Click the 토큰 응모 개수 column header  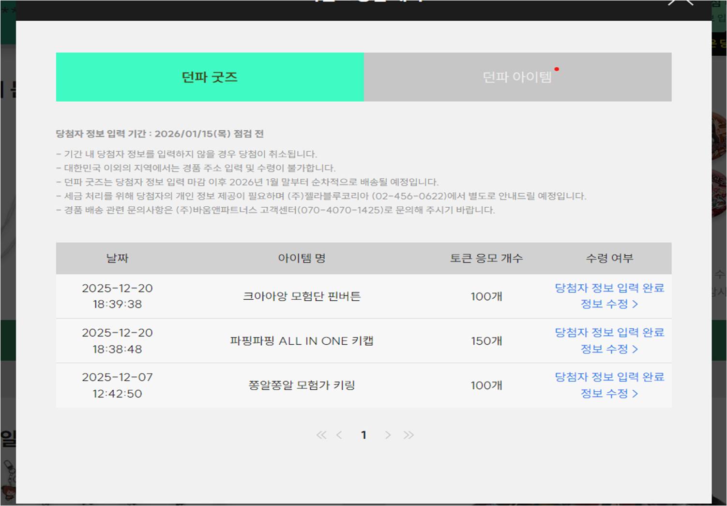click(x=486, y=258)
